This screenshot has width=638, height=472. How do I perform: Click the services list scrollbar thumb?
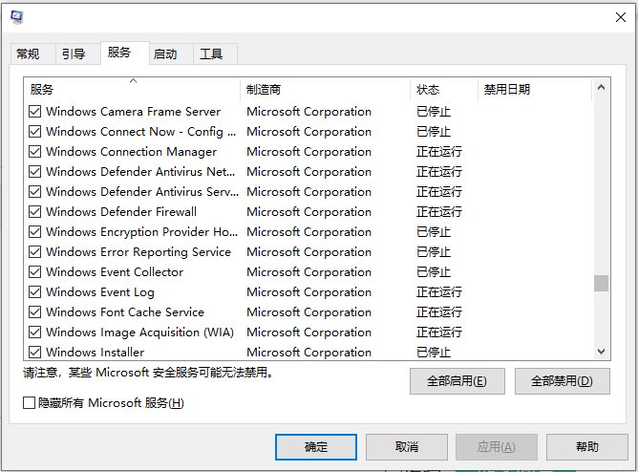tap(601, 283)
